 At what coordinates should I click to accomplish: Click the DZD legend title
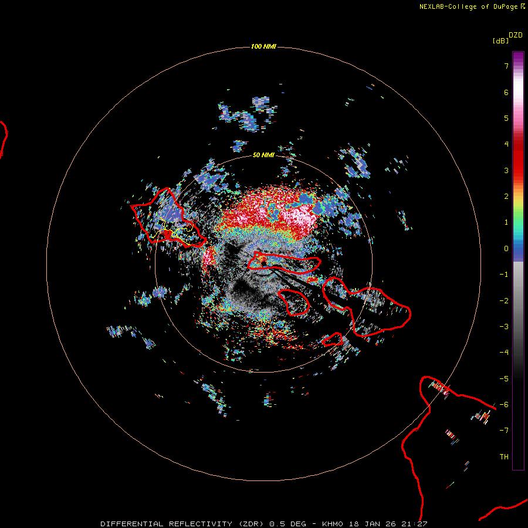click(x=516, y=35)
